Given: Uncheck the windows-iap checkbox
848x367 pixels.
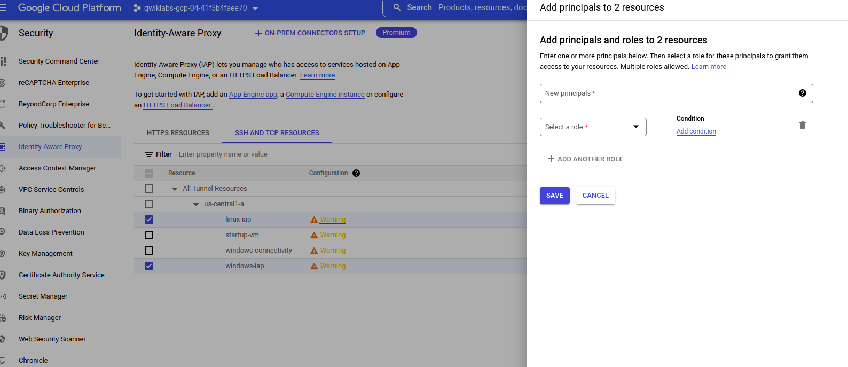Looking at the screenshot, I should click(x=149, y=266).
